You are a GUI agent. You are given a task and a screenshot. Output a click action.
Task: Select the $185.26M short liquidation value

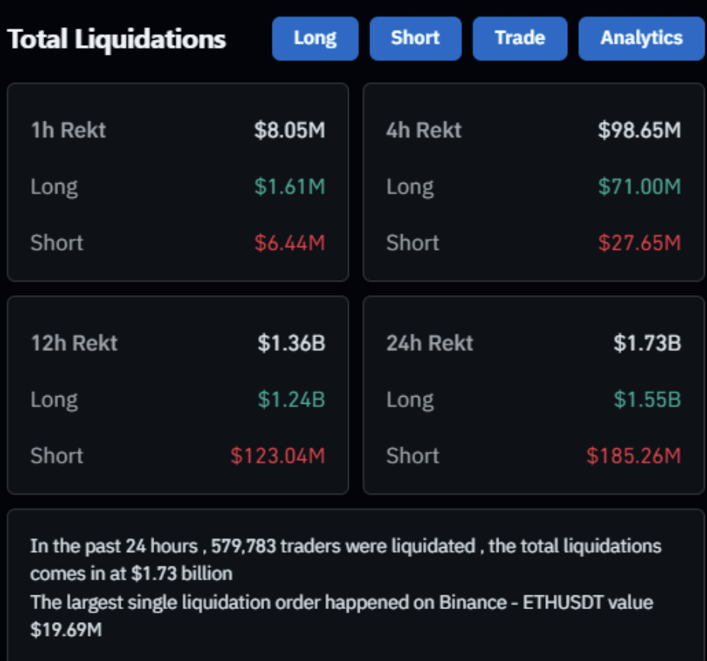point(633,456)
